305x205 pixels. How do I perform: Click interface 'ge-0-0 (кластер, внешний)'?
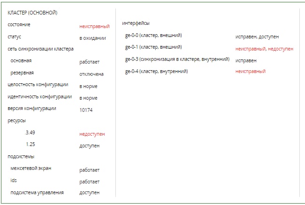[x=153, y=35]
